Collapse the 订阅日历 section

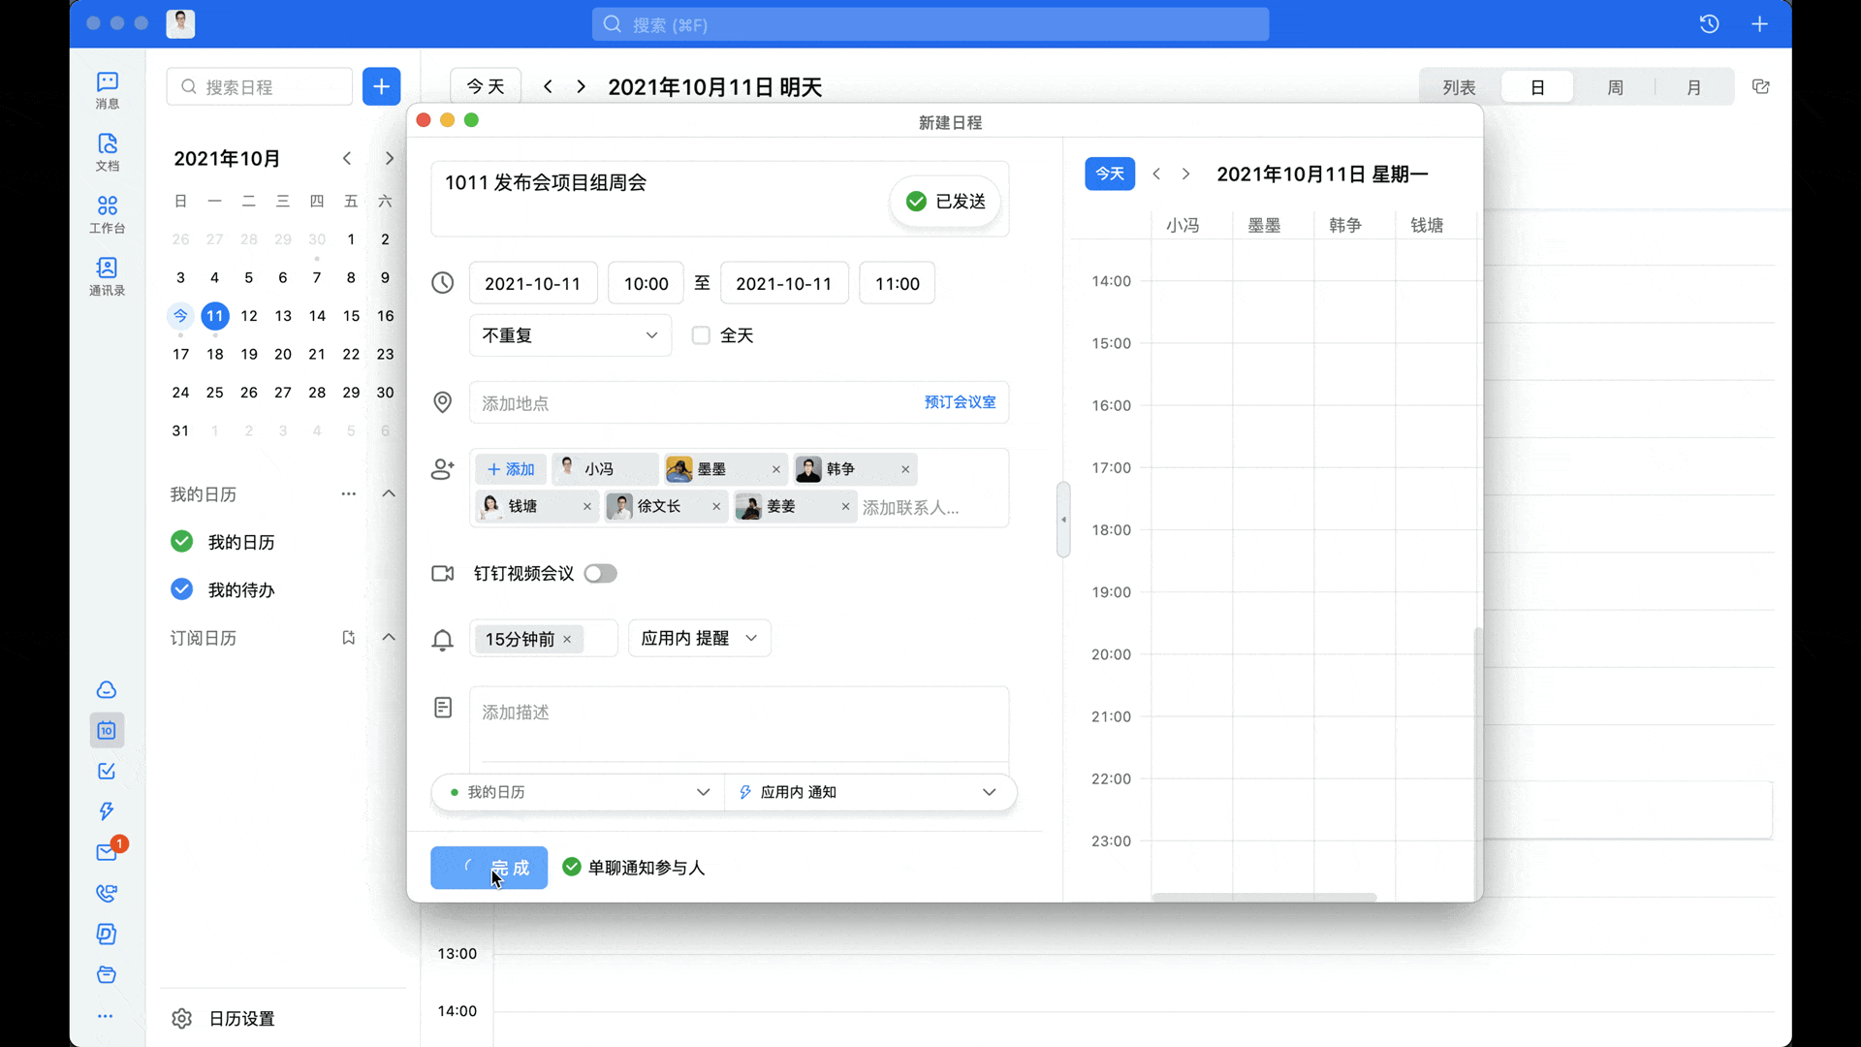(389, 638)
